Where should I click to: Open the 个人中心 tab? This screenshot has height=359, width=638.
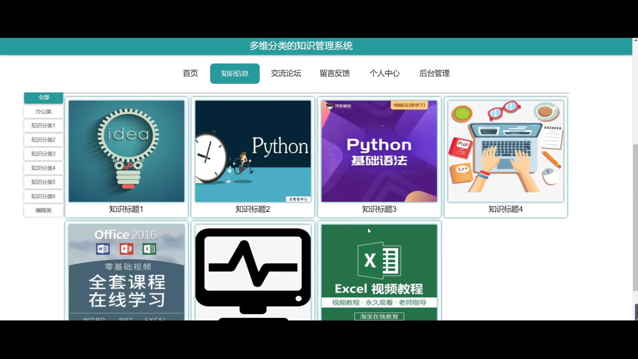[385, 73]
